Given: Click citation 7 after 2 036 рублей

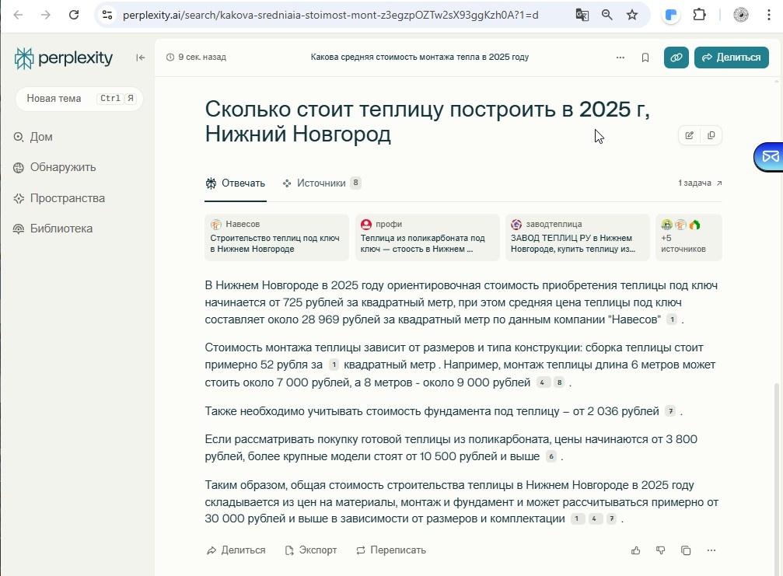Looking at the screenshot, I should click(x=671, y=411).
